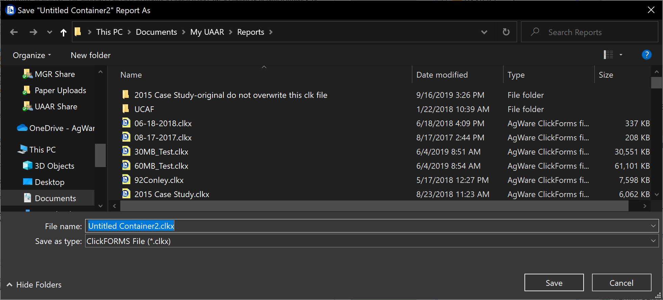Open the view options dropdown arrow
Viewport: 663px width, 300px height.
click(621, 55)
